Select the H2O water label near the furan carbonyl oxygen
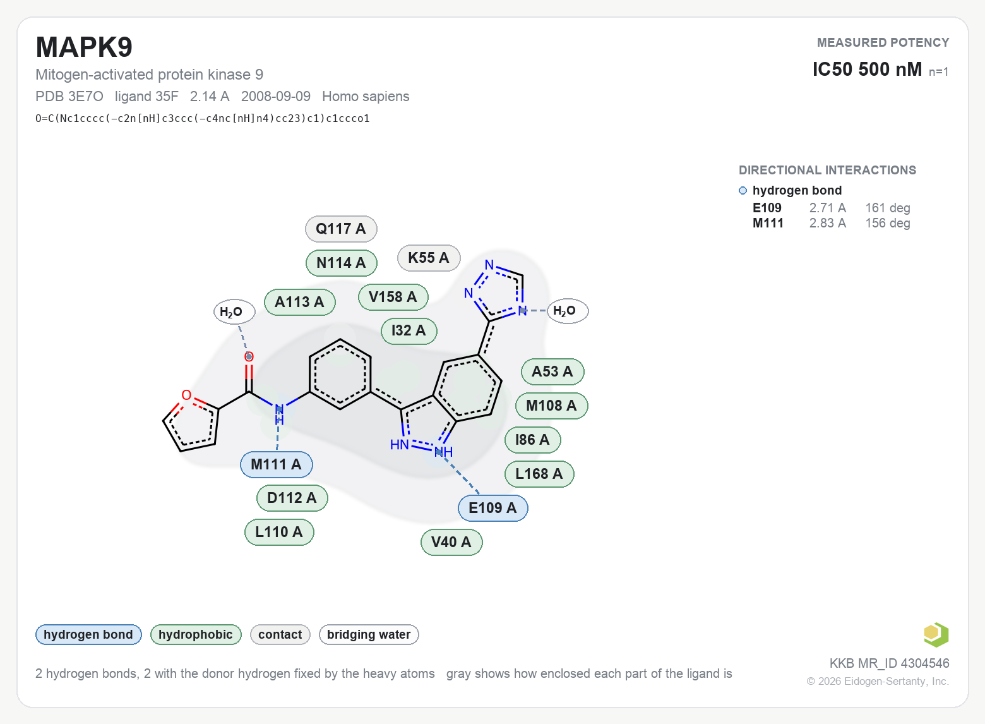Viewport: 985px width, 724px height. 234,311
